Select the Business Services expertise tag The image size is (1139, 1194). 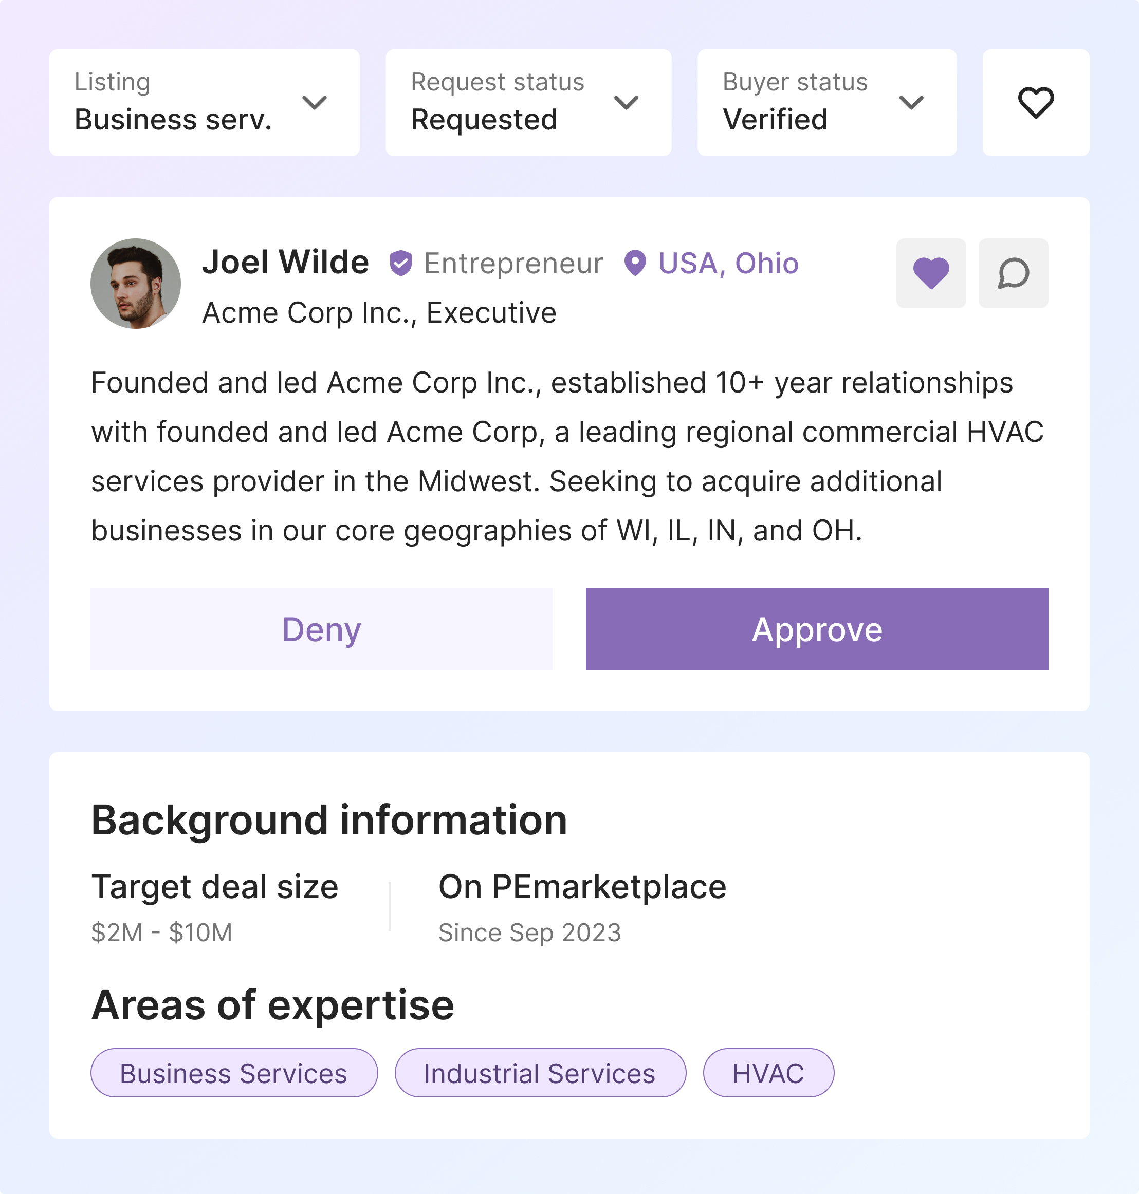(234, 1073)
